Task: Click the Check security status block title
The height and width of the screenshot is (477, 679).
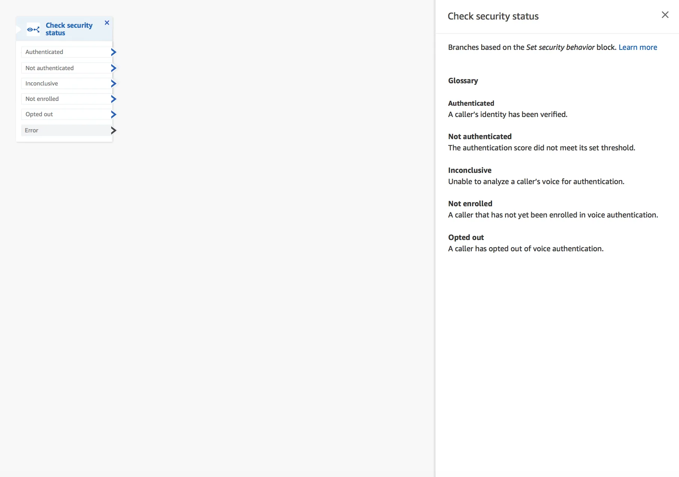Action: 69,29
